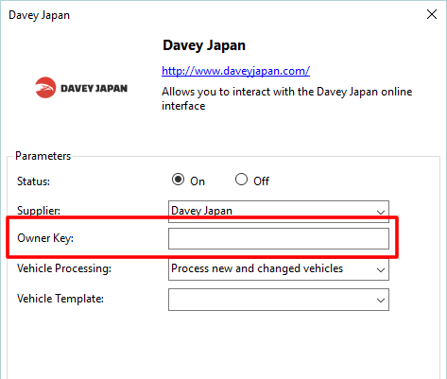The height and width of the screenshot is (379, 447).
Task: Expand the Vehicle Processing dropdown arrow
Action: click(381, 269)
